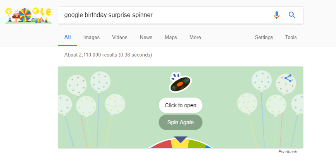The width and height of the screenshot is (336, 161).
Task: Switch to the Images results tab
Action: coord(91,38)
